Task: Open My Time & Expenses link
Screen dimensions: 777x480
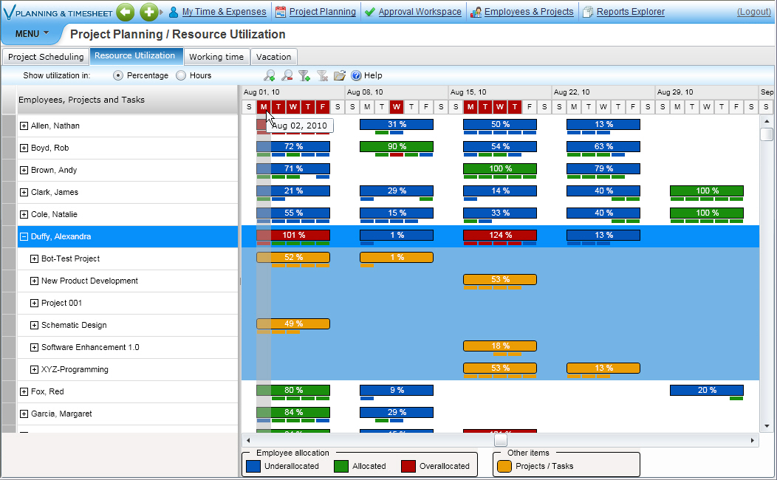Action: 224,11
